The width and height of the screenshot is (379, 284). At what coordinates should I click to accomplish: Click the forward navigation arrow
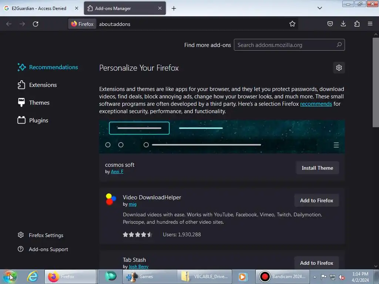pyautogui.click(x=22, y=24)
